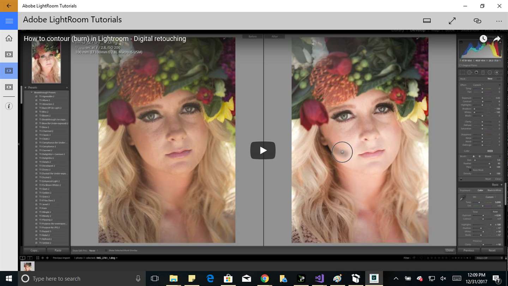
Task: Choose the Black & White treatment option
Action: click(x=494, y=190)
